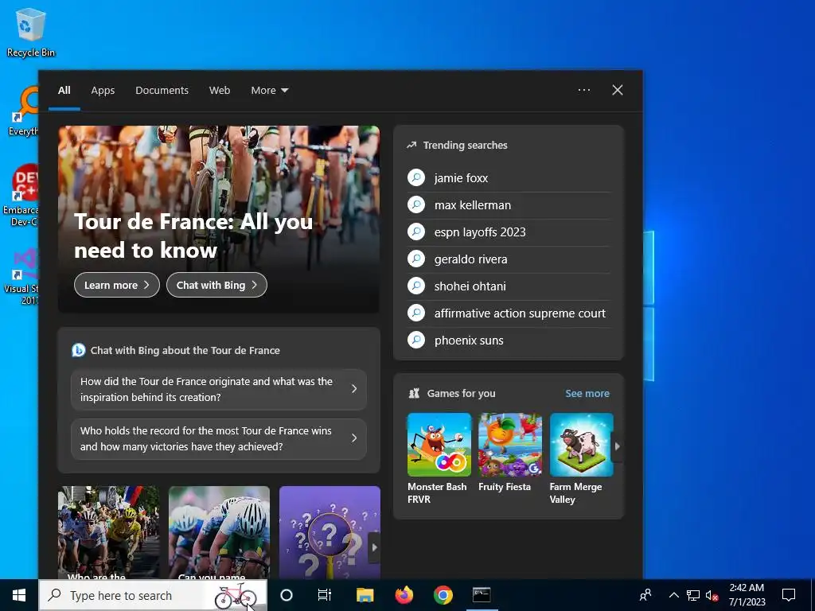Click search icon beside max kellerman
The width and height of the screenshot is (815, 611).
click(x=416, y=204)
